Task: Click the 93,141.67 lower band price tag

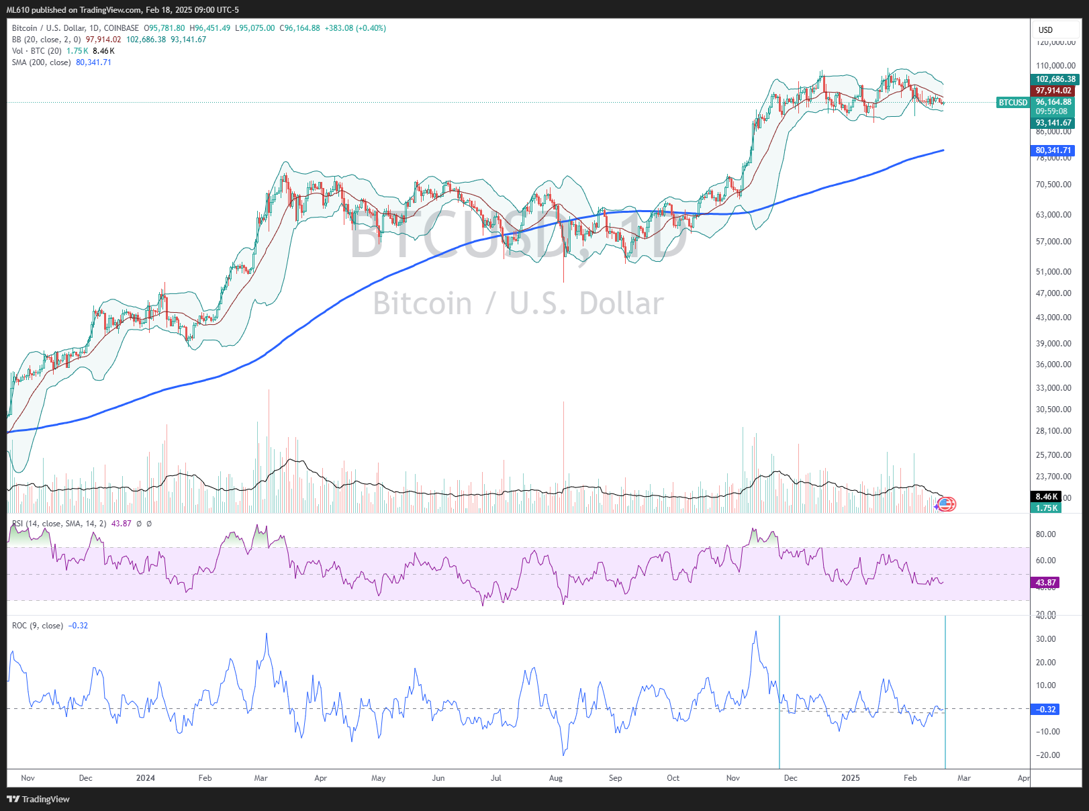Action: coord(1053,123)
